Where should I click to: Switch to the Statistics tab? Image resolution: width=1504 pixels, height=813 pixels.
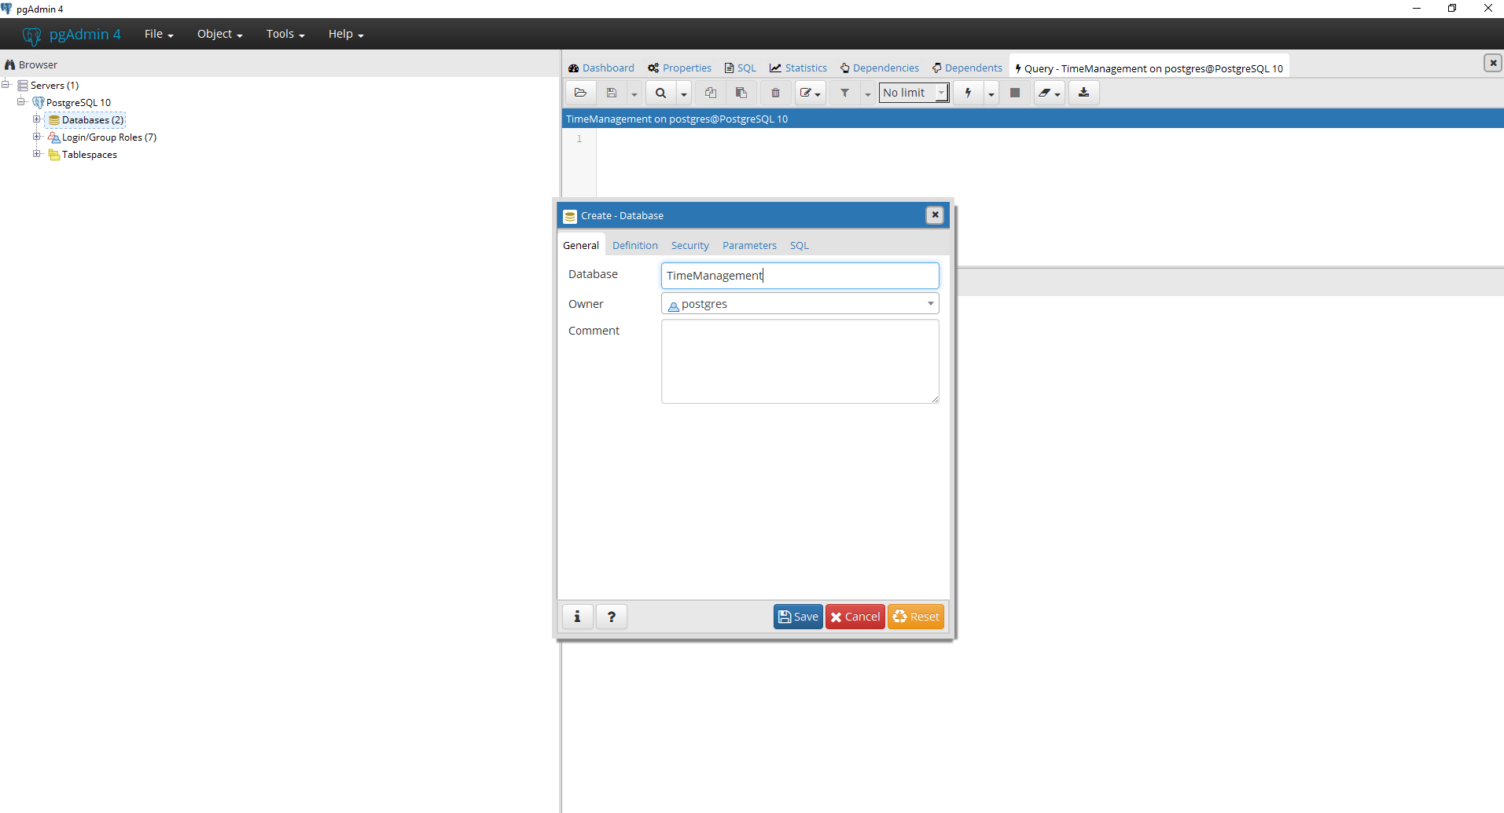tap(798, 68)
